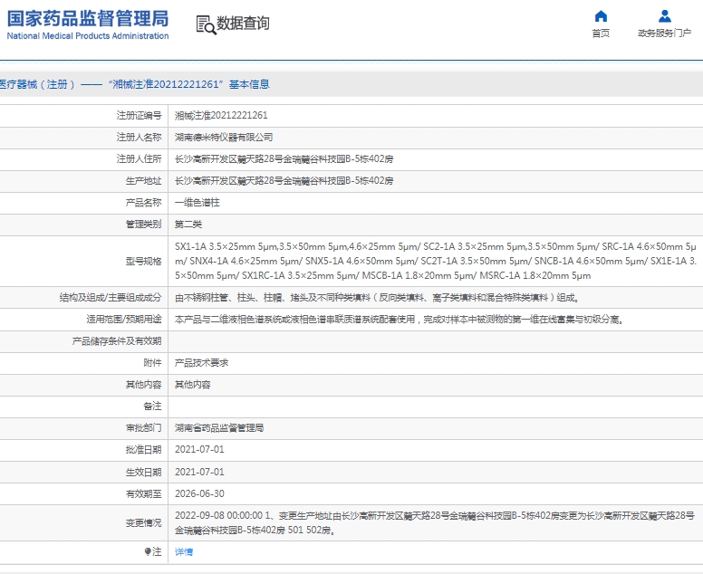Click the 适用范围 intended use description
The width and height of the screenshot is (703, 574).
coord(399,320)
